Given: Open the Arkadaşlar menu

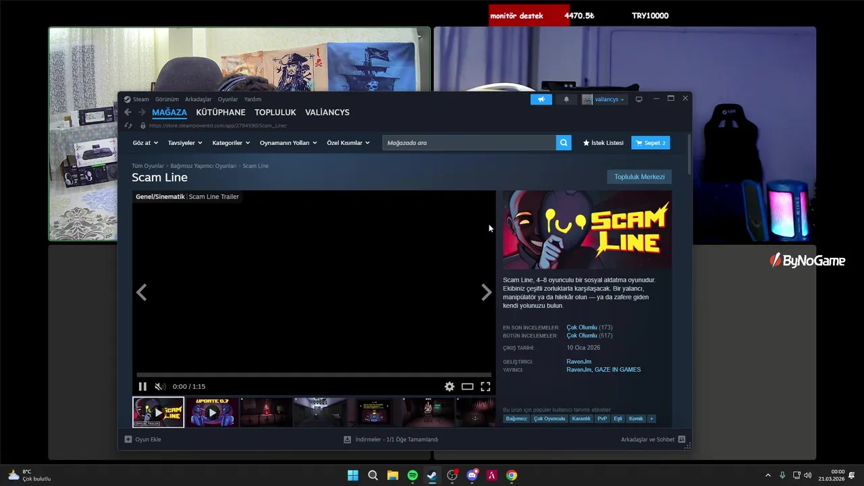Looking at the screenshot, I should click(x=198, y=99).
